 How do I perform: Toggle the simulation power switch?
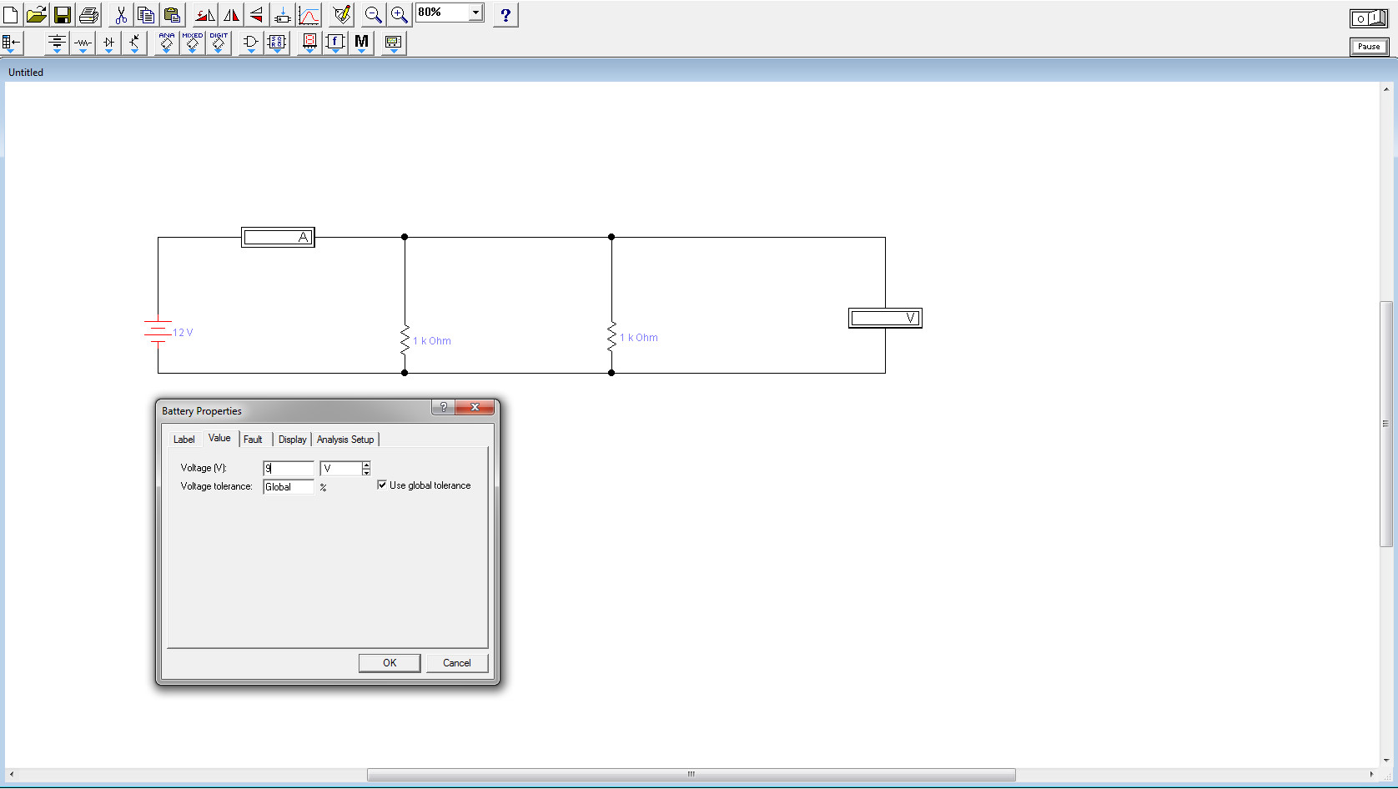tap(1369, 18)
